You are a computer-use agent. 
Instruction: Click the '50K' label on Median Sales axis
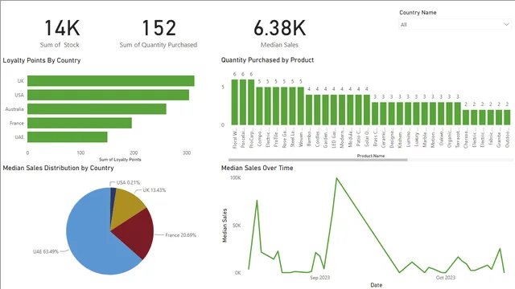[x=237, y=226]
